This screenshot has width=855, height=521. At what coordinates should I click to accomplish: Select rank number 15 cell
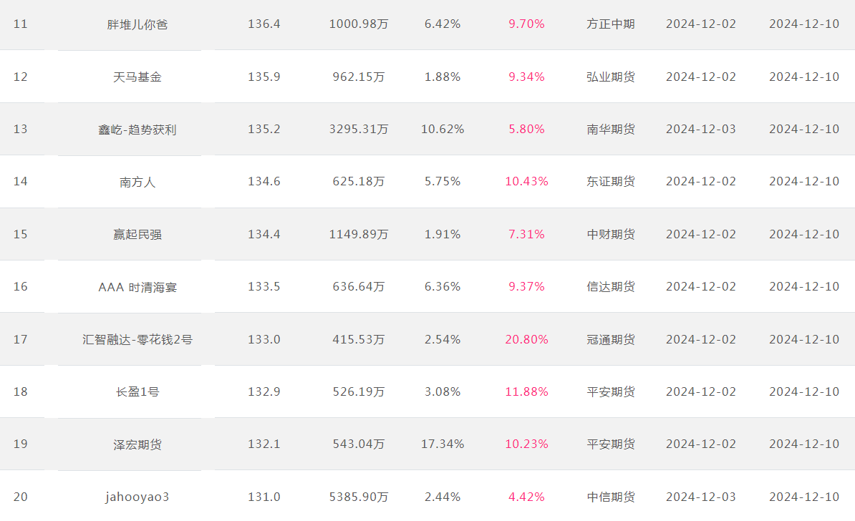pos(20,234)
